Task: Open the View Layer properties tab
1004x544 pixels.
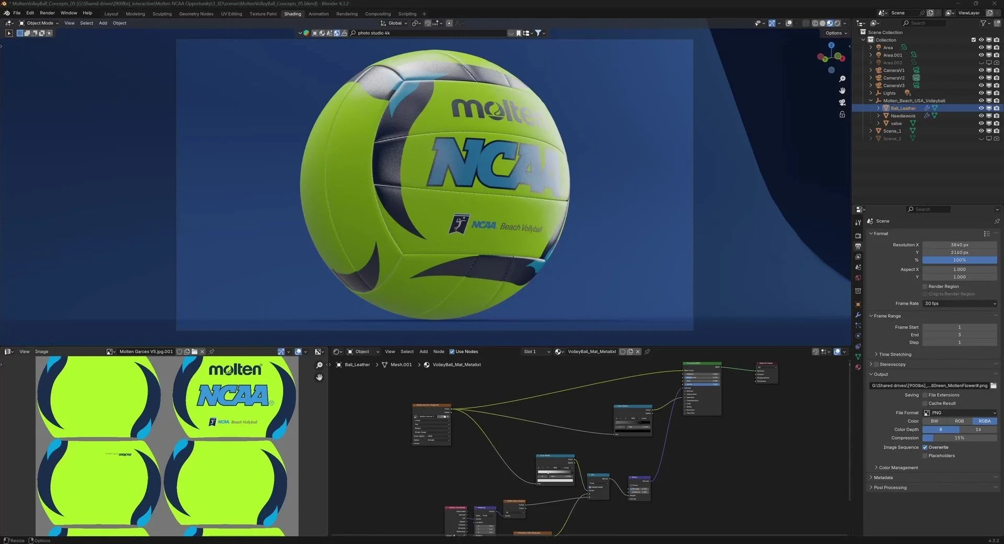Action: pyautogui.click(x=858, y=257)
